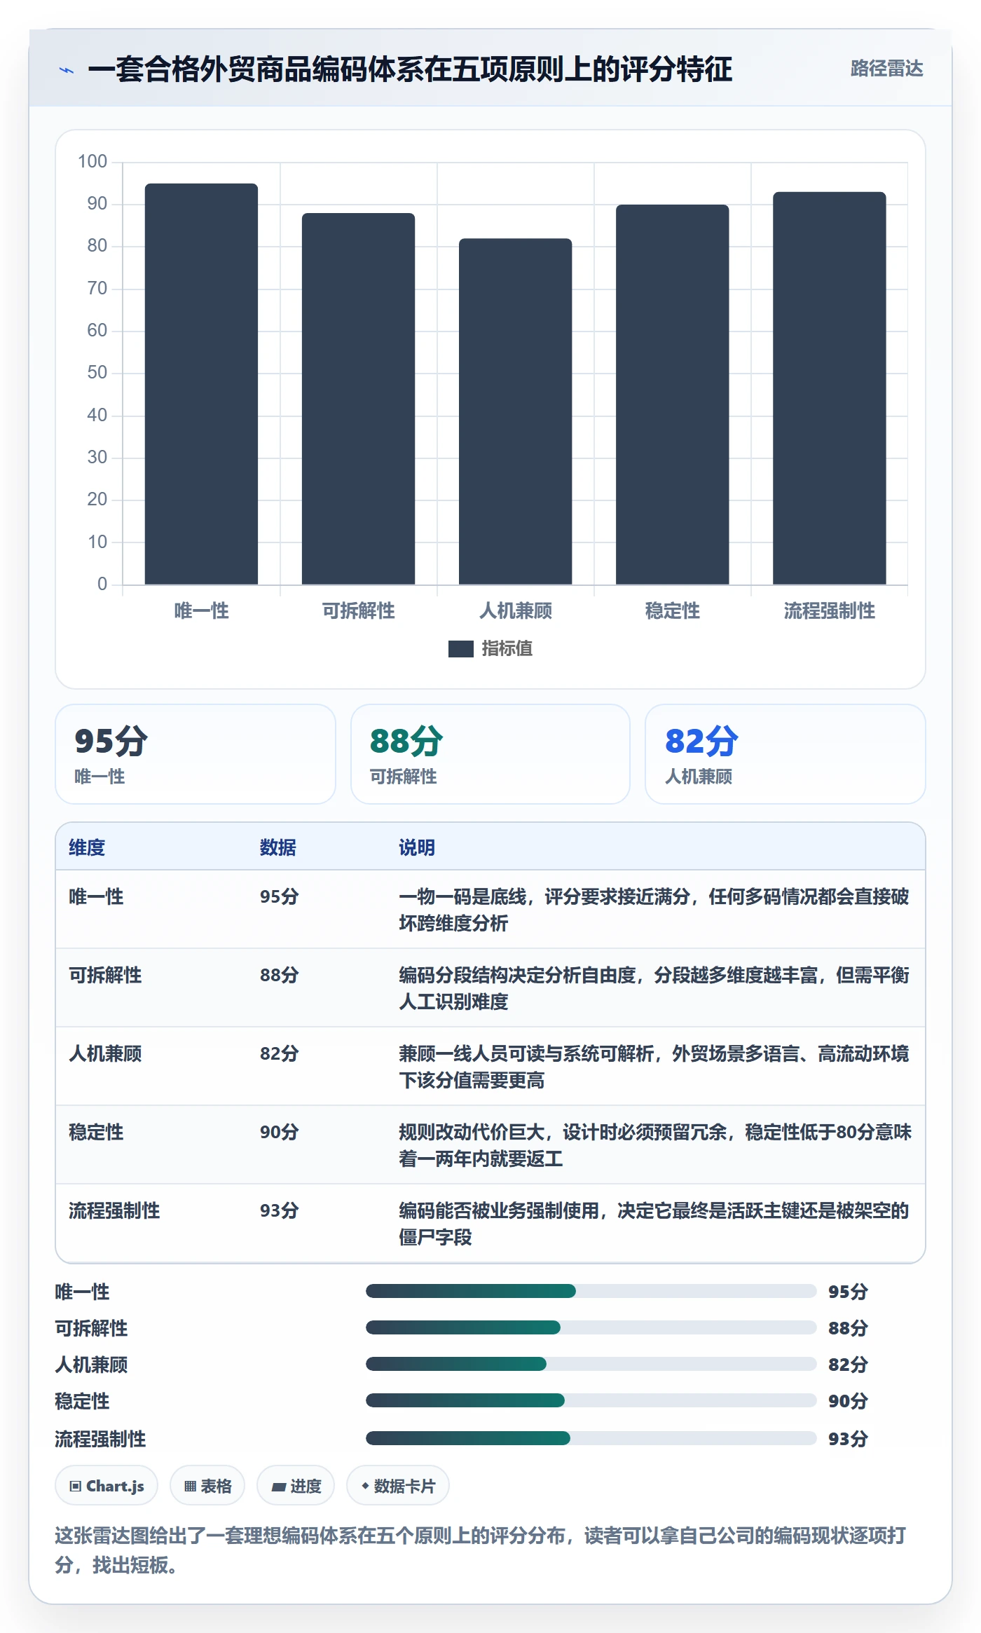Viewport: 981px width, 1633px height.
Task: Click the 路径雷达 tag in the header
Action: point(886,69)
